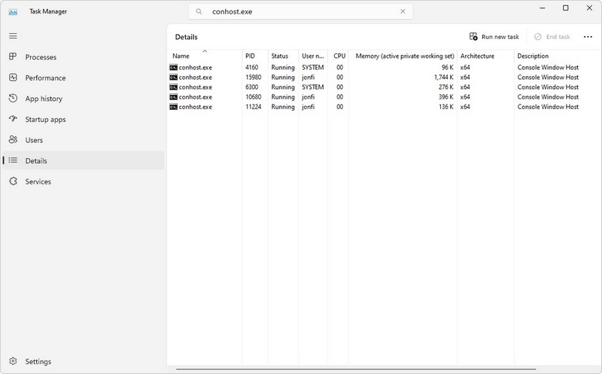
Task: Click Console Window Host in PID 10680 row
Action: tap(548, 97)
